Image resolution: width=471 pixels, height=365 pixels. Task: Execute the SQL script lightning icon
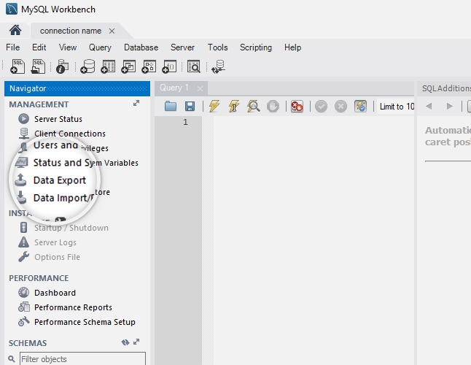coord(214,106)
